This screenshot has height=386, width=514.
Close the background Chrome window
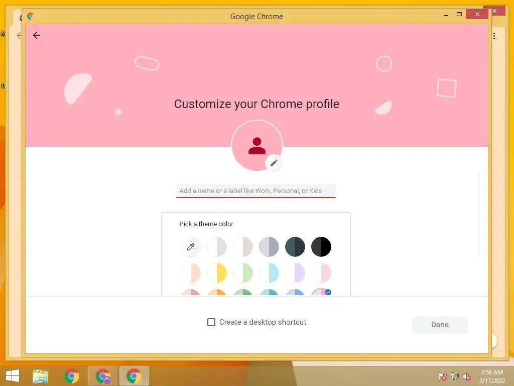point(494,11)
